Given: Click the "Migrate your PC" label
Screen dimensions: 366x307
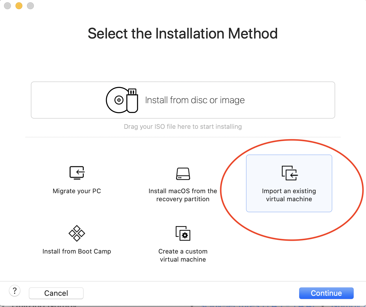Looking at the screenshot, I should pos(77,191).
